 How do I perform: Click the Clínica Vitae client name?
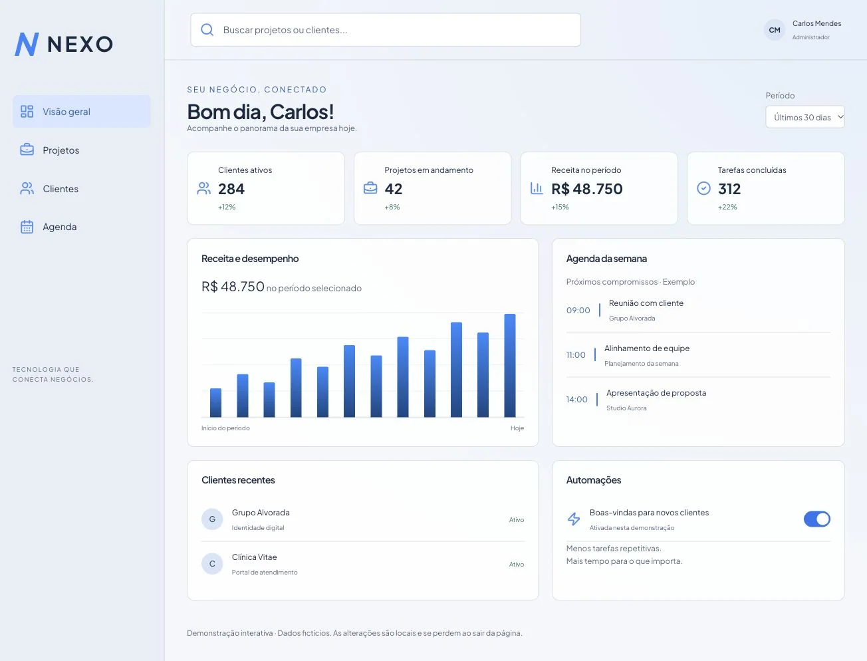pyautogui.click(x=254, y=557)
